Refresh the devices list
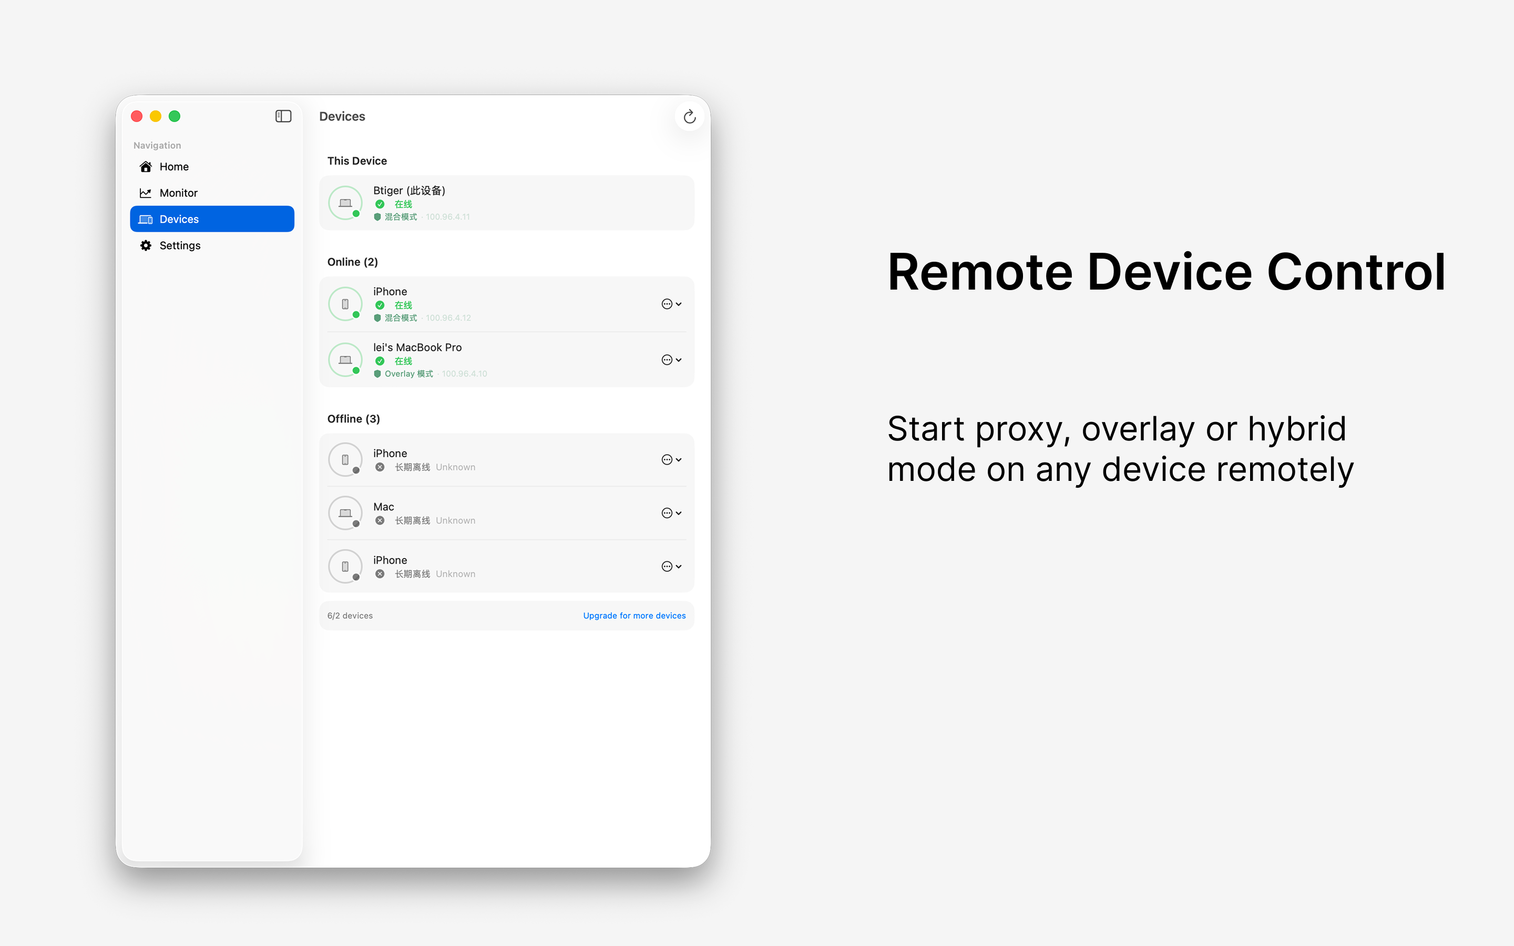 689,117
